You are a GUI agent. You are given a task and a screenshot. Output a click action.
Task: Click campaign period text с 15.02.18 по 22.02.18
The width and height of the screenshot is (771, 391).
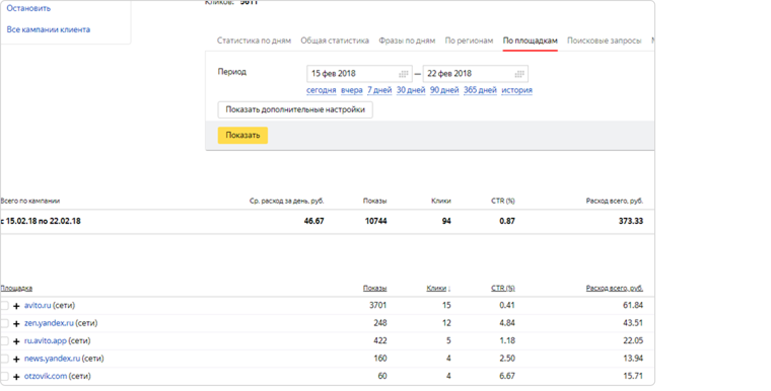coord(41,221)
